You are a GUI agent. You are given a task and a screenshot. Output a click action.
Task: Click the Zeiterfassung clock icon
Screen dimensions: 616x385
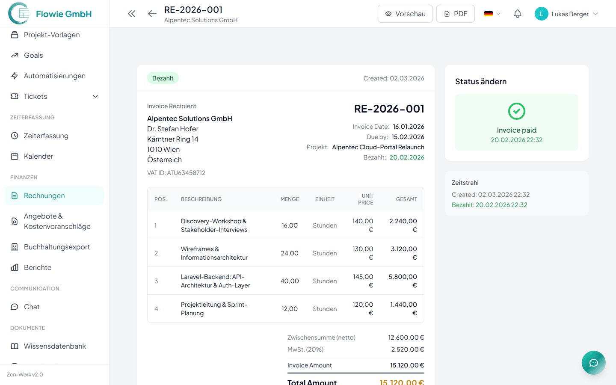pyautogui.click(x=15, y=136)
